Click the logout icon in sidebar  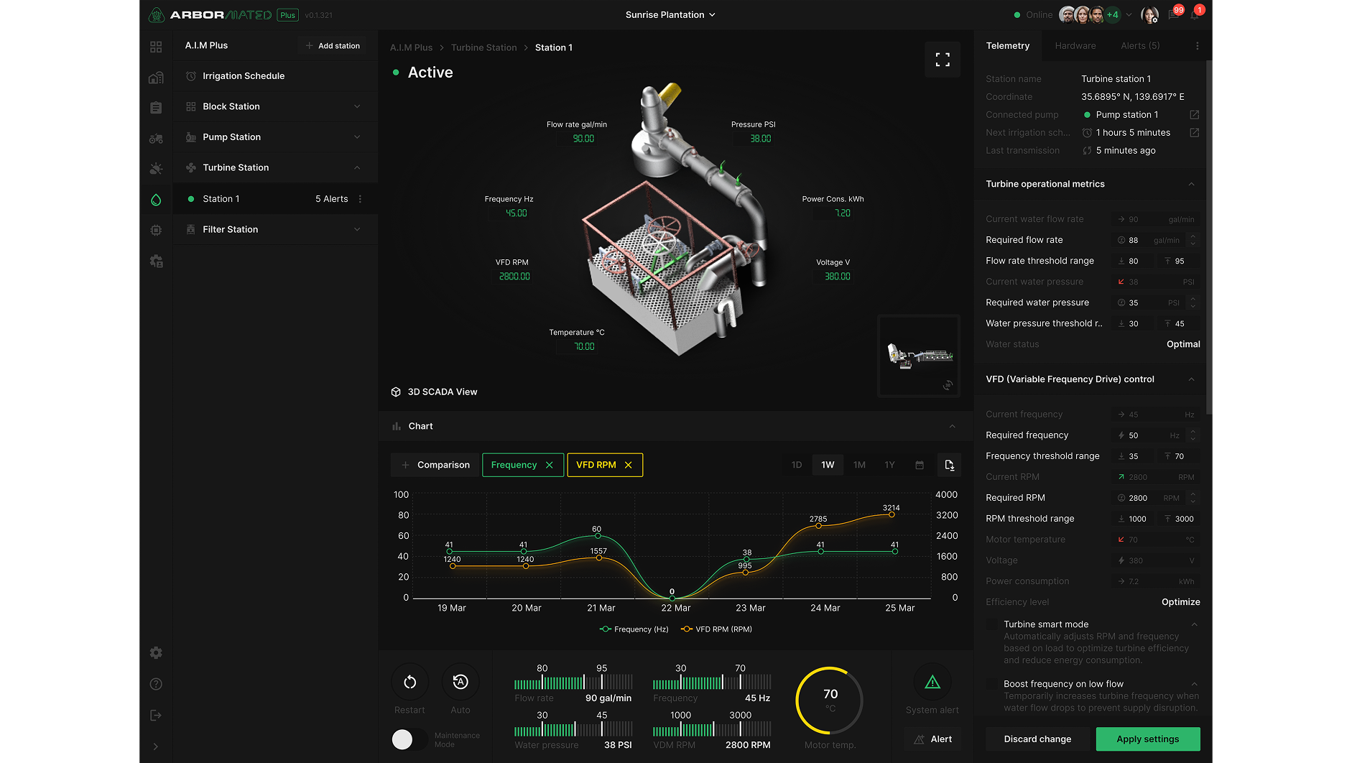click(x=156, y=716)
